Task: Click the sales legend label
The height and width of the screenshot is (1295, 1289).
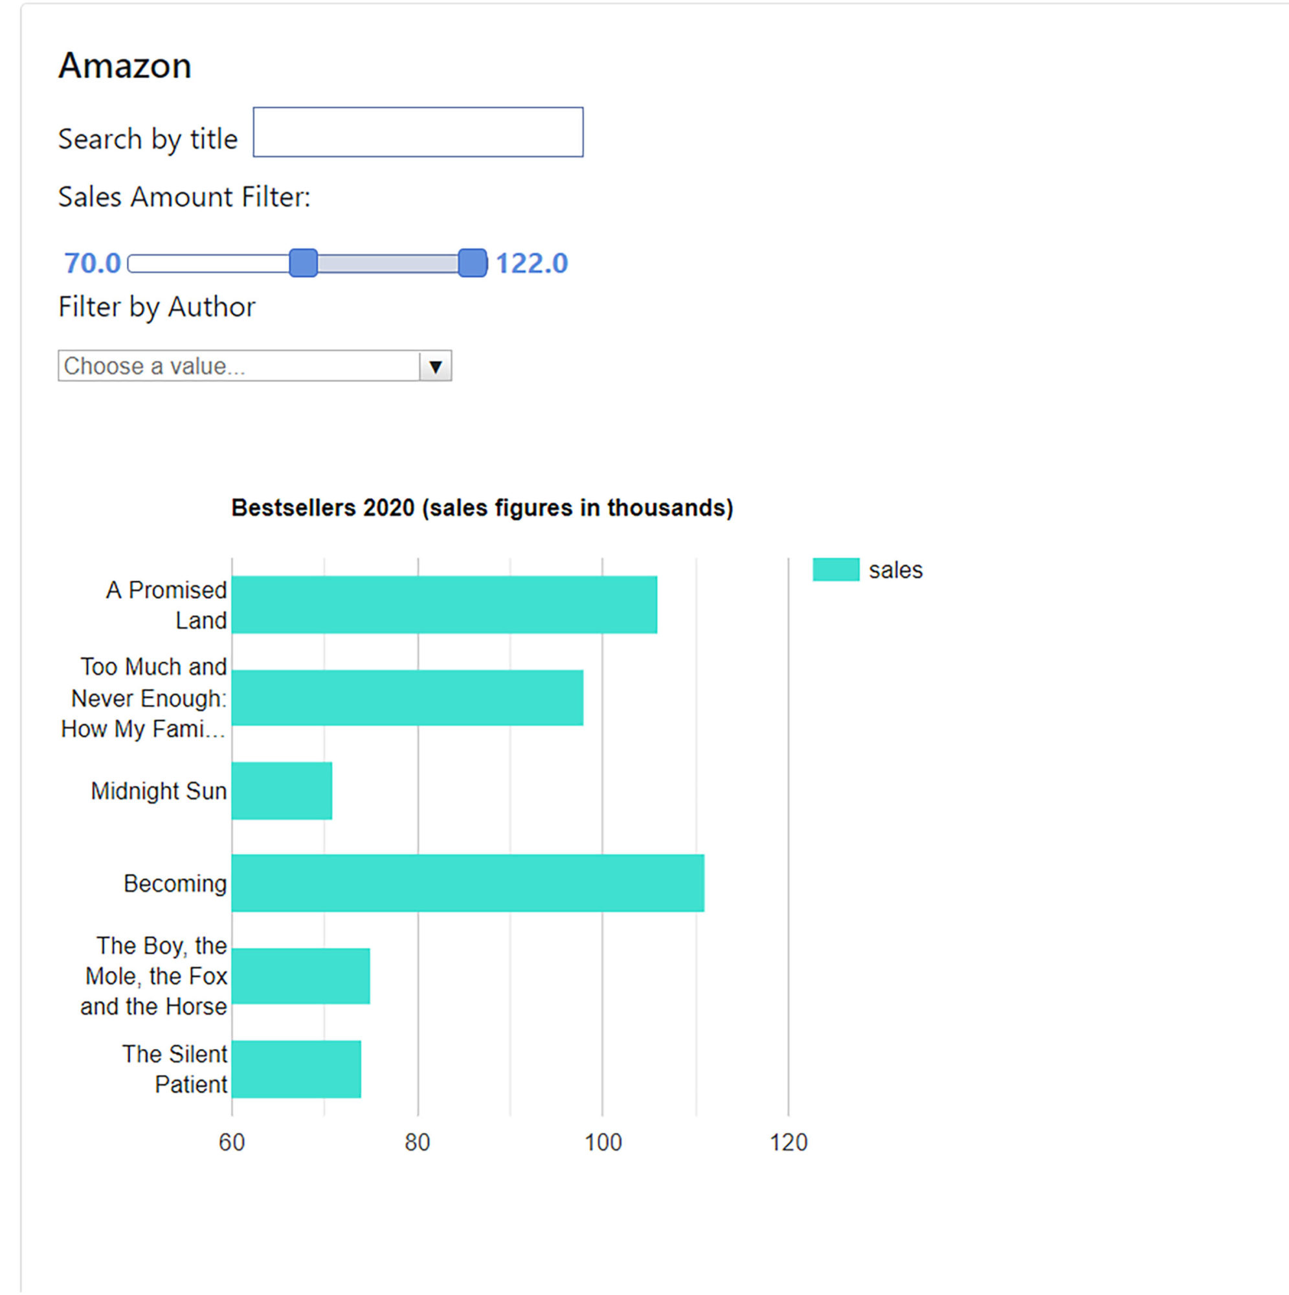Action: click(x=895, y=570)
